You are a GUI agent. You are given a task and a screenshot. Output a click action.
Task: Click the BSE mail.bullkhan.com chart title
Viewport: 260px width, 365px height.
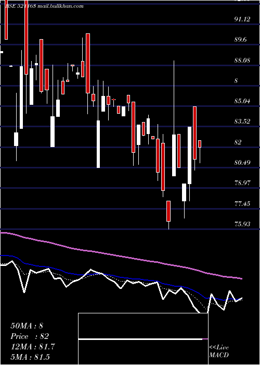[x=44, y=6]
